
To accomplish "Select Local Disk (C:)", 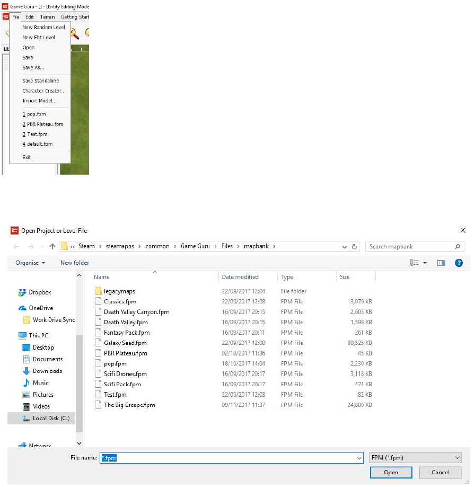I will [x=41, y=418].
